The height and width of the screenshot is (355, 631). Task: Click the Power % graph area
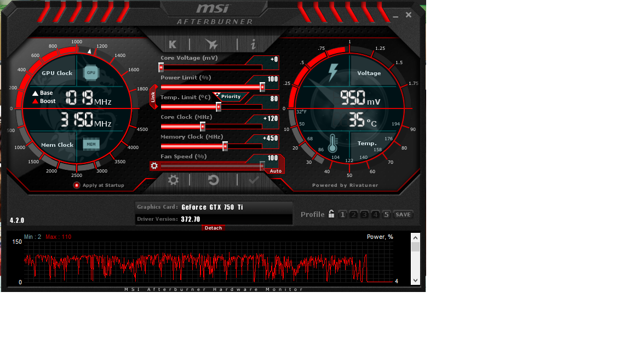point(208,262)
